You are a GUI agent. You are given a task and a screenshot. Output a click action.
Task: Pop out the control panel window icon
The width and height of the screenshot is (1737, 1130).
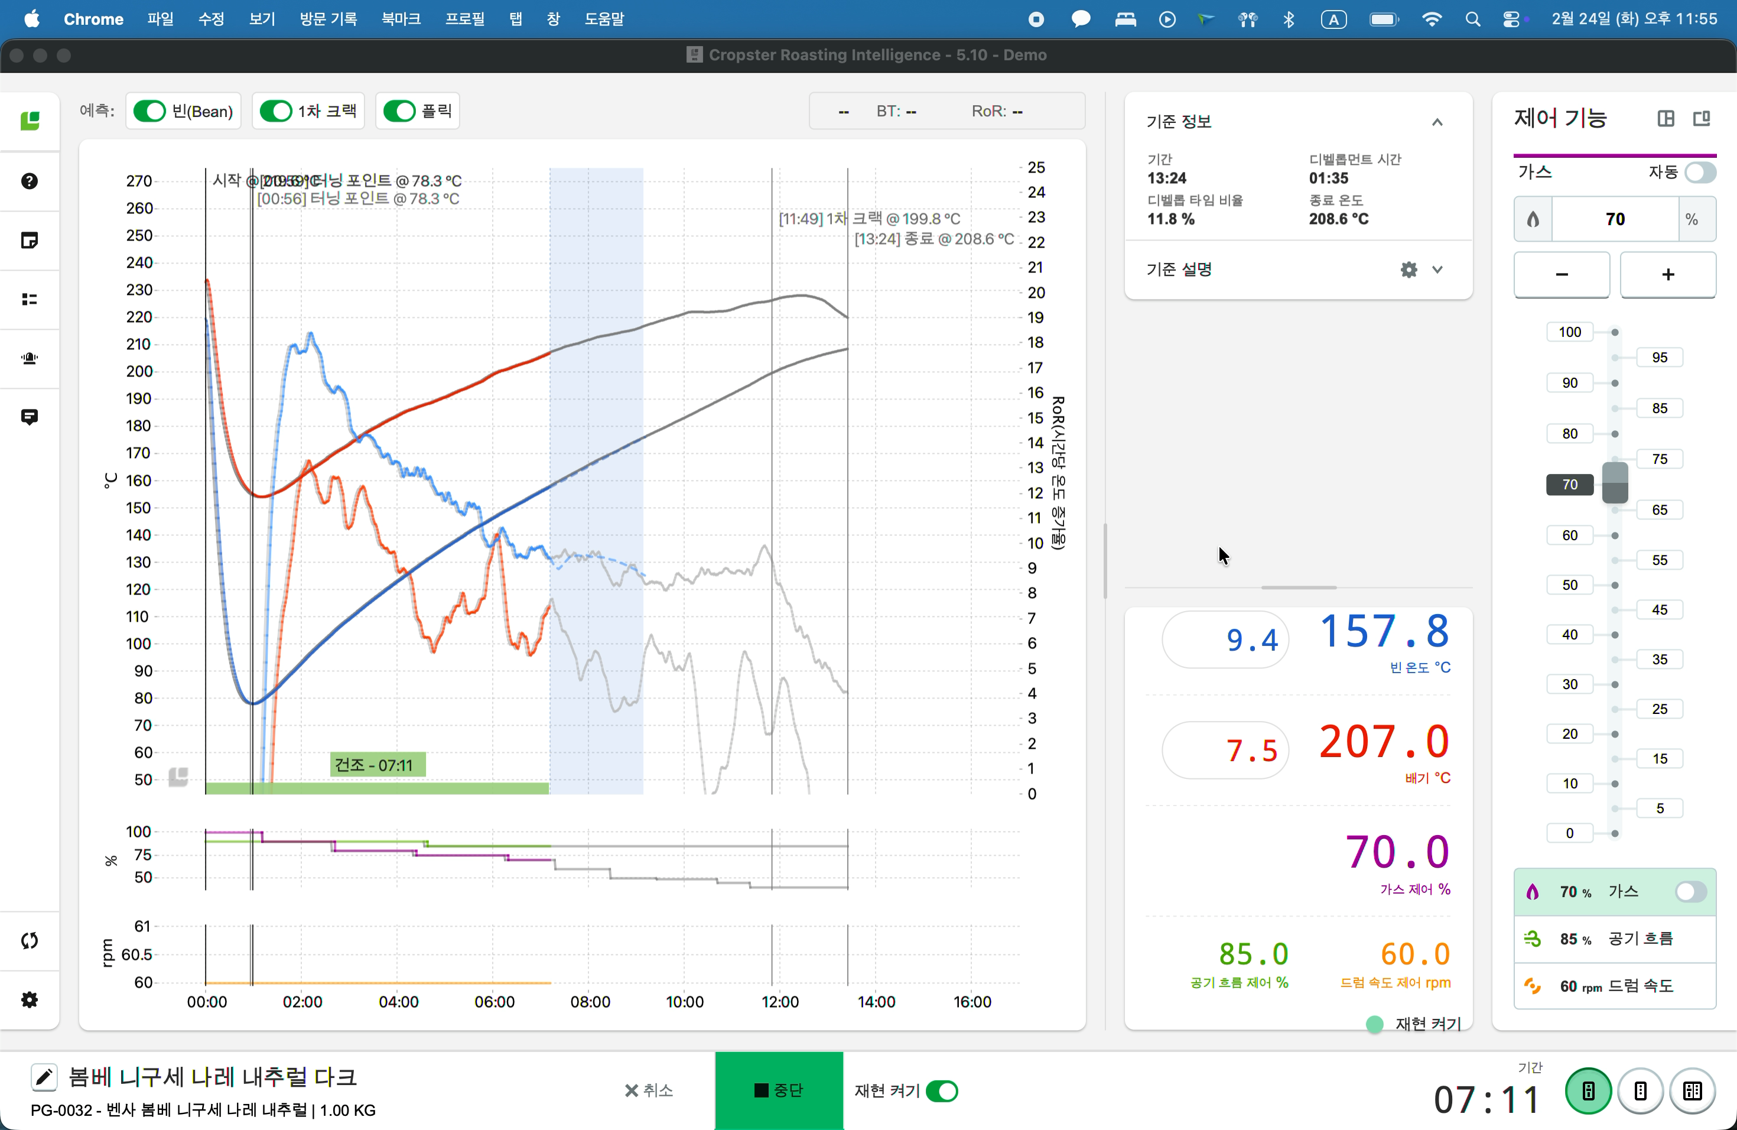pos(1701,118)
